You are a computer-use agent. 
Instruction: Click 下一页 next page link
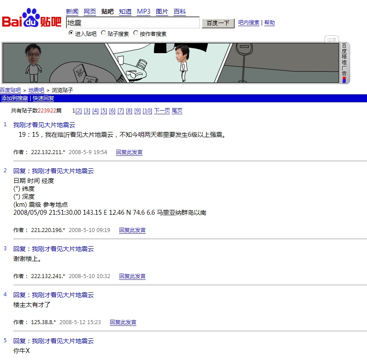click(162, 111)
